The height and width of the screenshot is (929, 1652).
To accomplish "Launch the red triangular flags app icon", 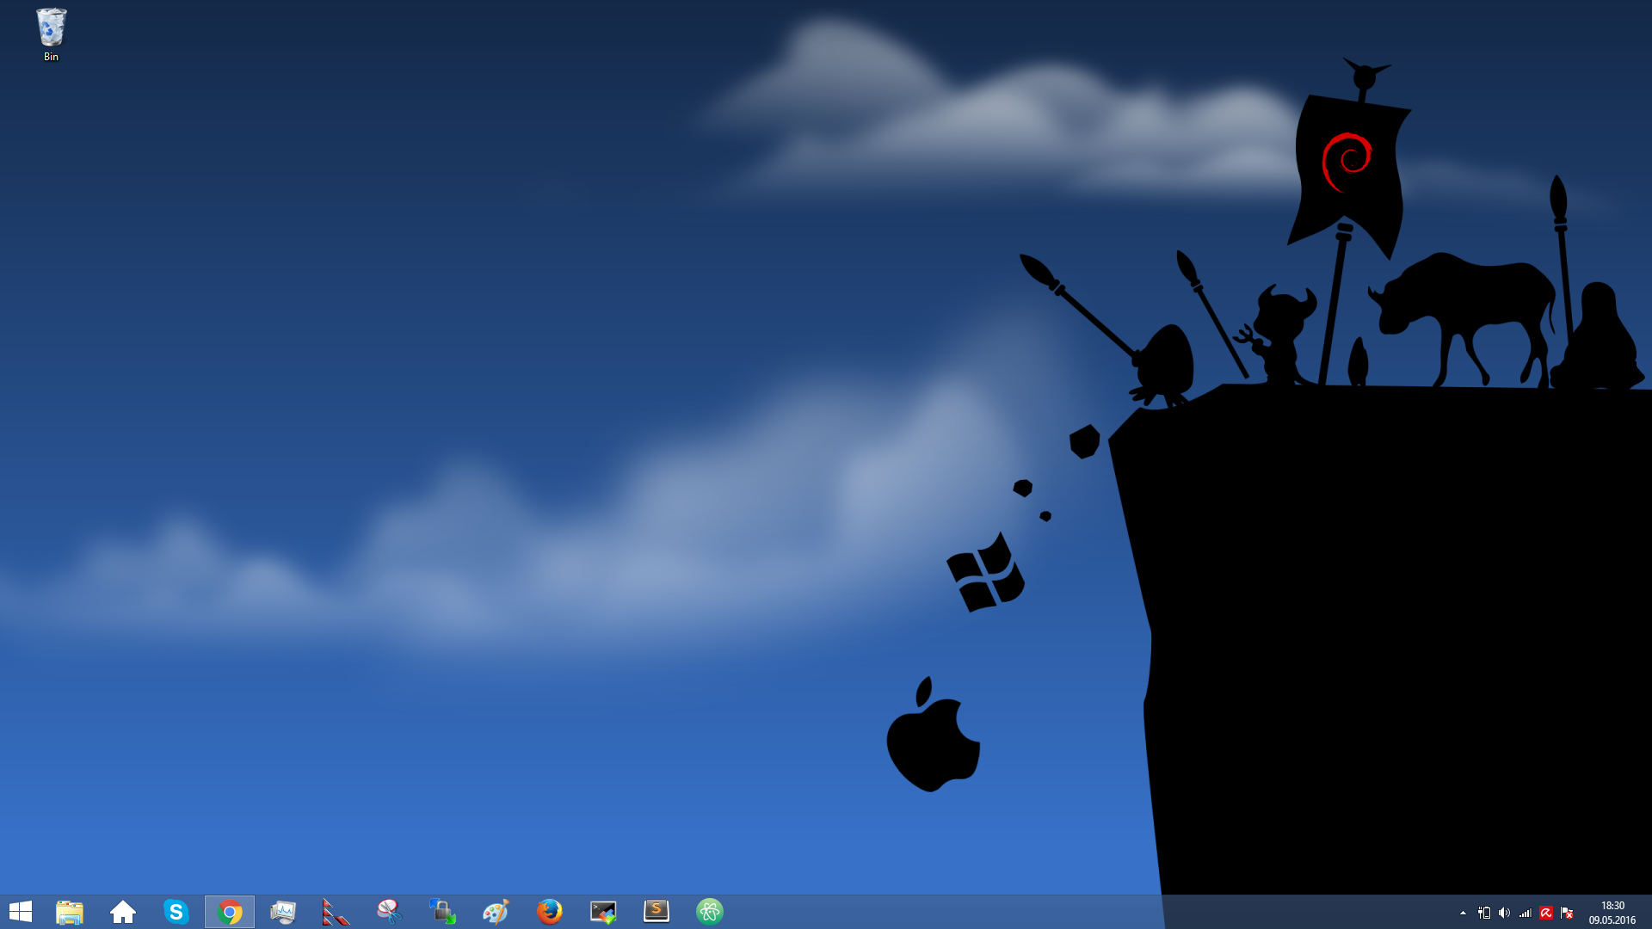I will 336,912.
